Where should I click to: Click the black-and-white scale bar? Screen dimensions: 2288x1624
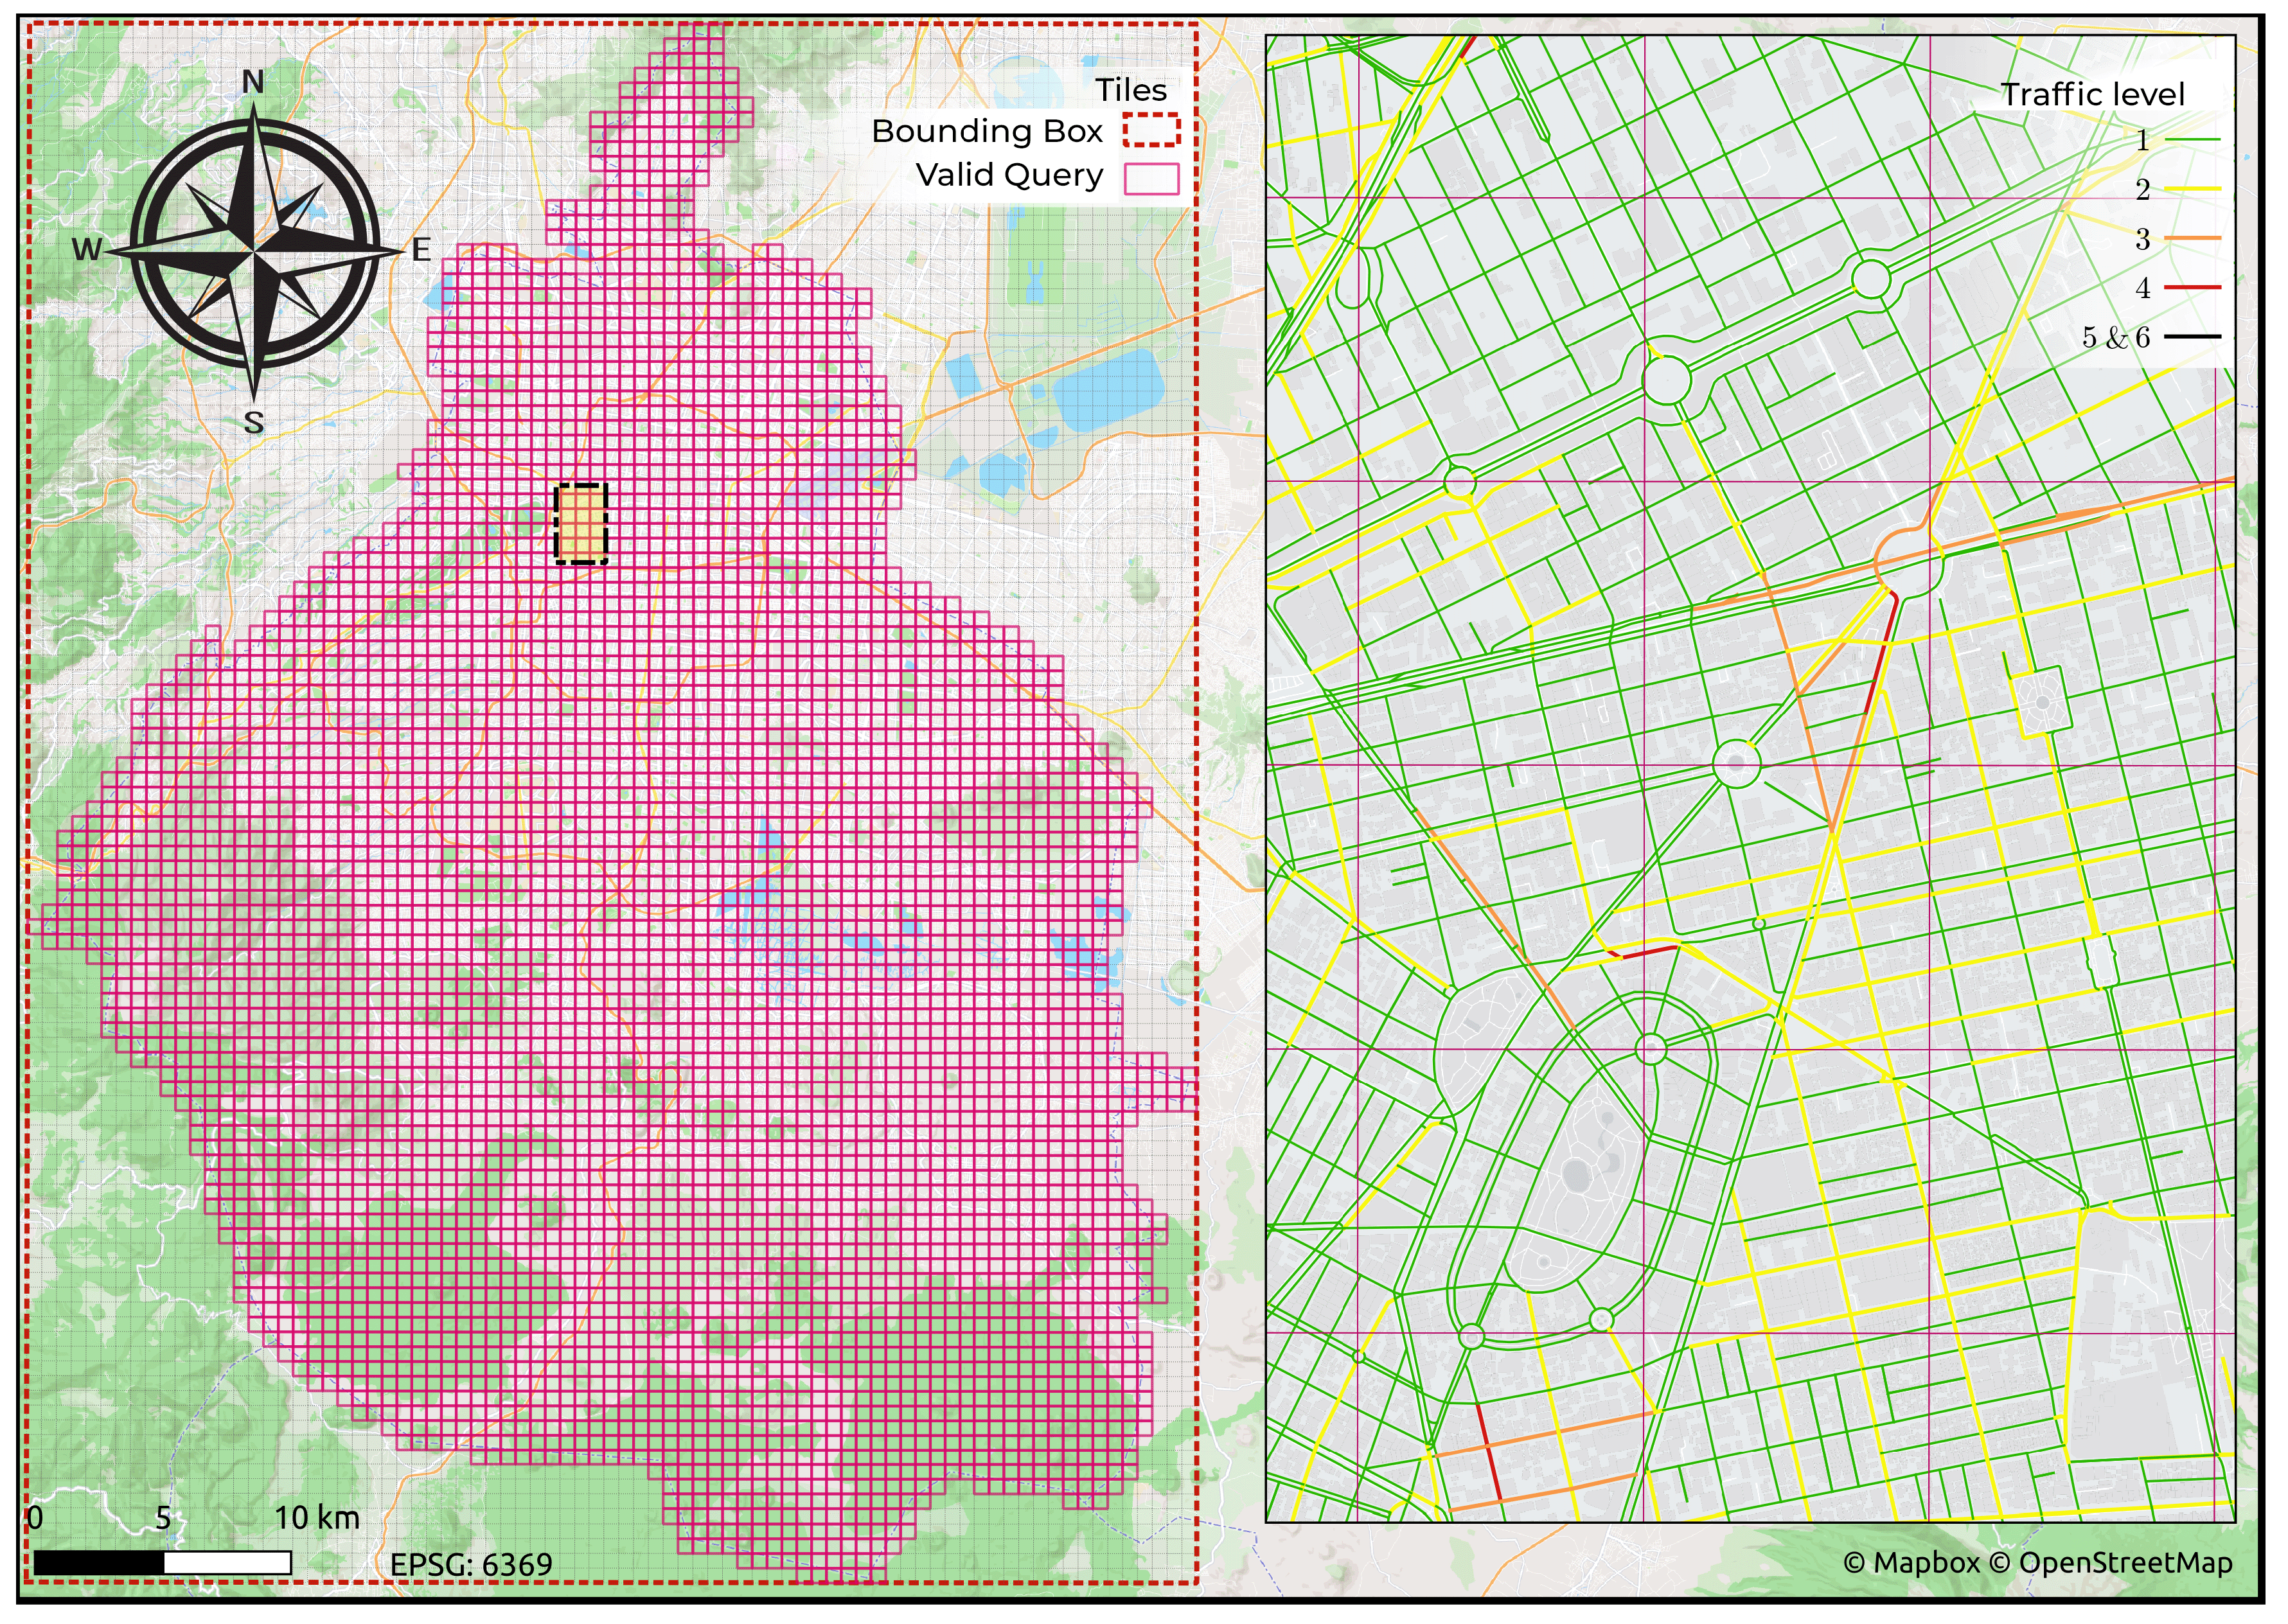[x=162, y=1563]
